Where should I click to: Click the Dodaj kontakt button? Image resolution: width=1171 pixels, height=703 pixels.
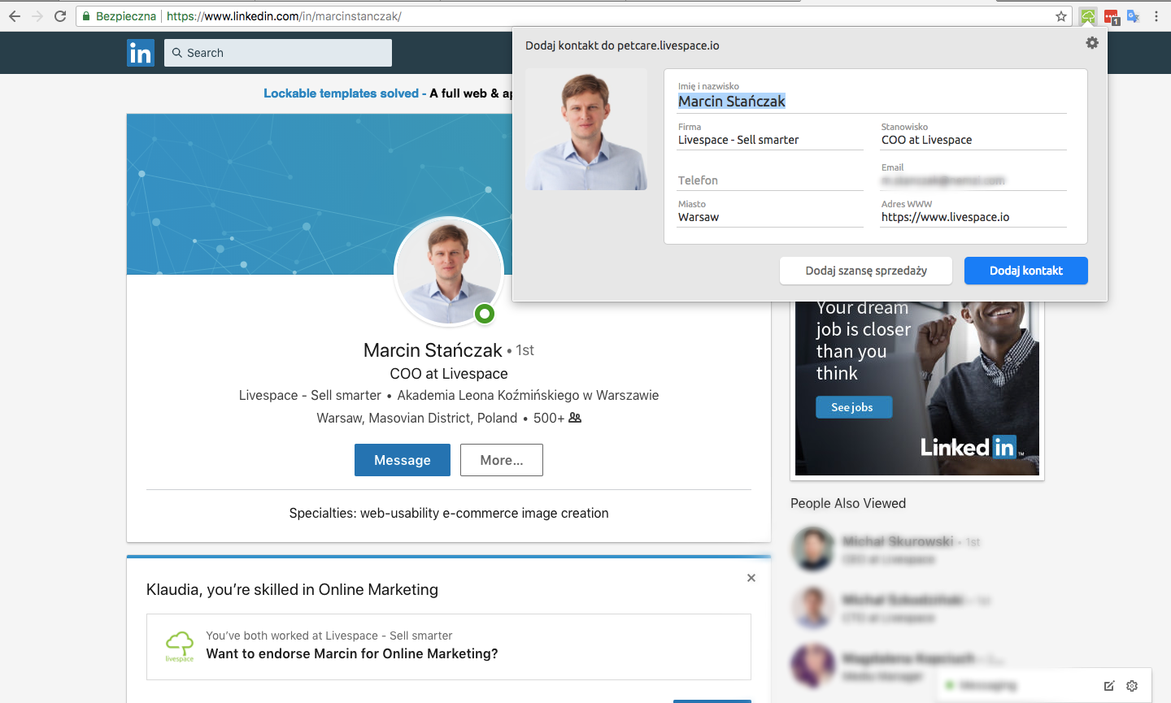tap(1026, 271)
